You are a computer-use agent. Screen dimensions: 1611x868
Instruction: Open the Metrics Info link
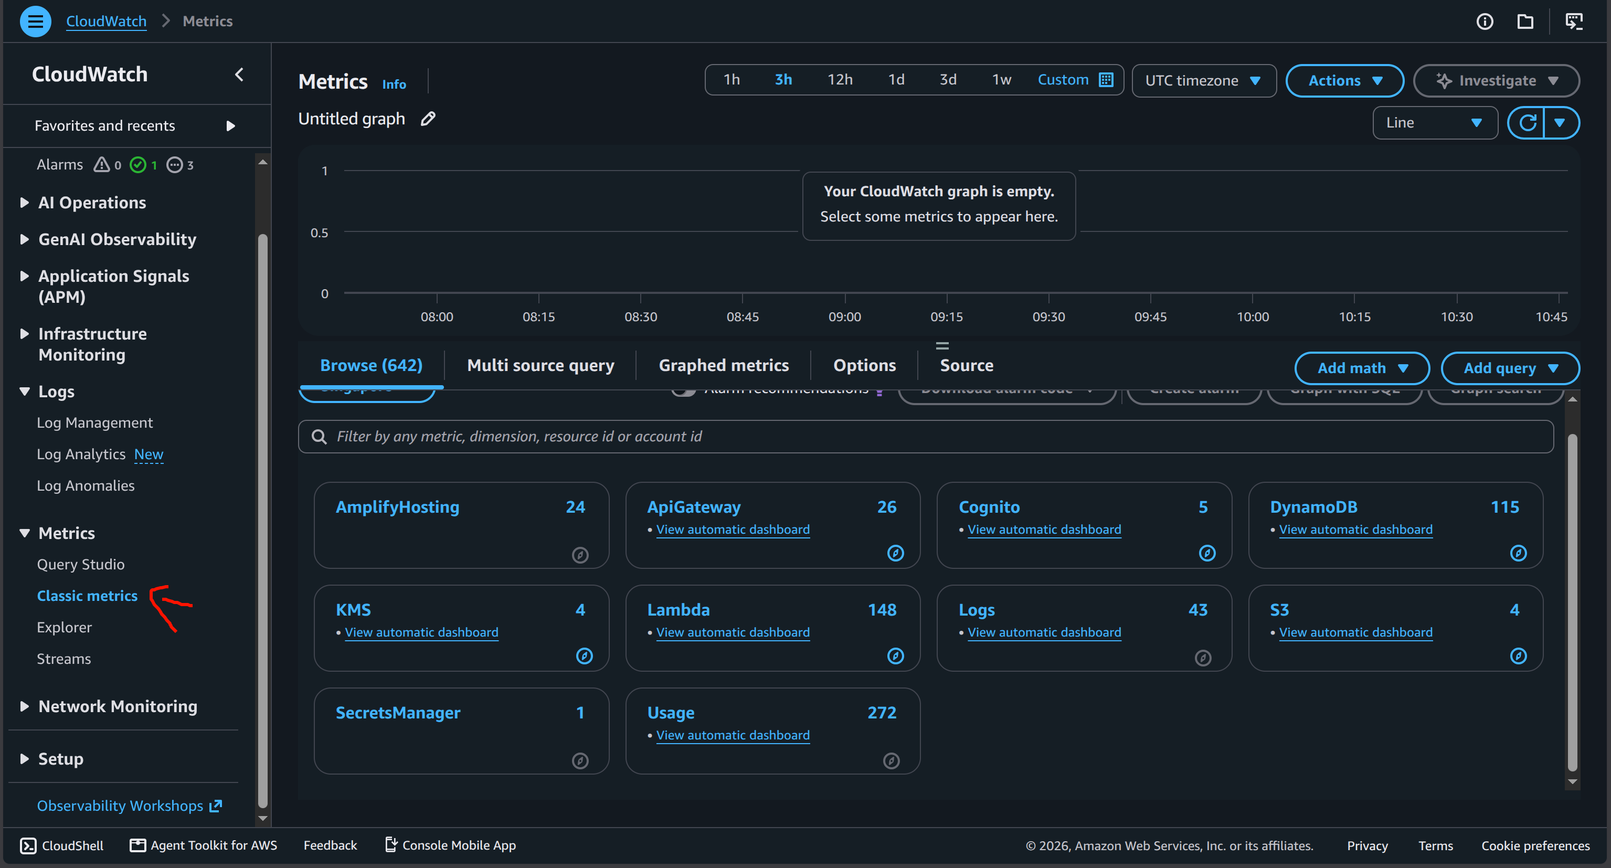point(394,84)
